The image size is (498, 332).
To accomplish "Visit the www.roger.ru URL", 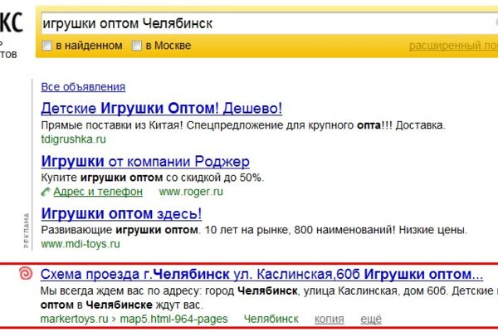I will [191, 192].
